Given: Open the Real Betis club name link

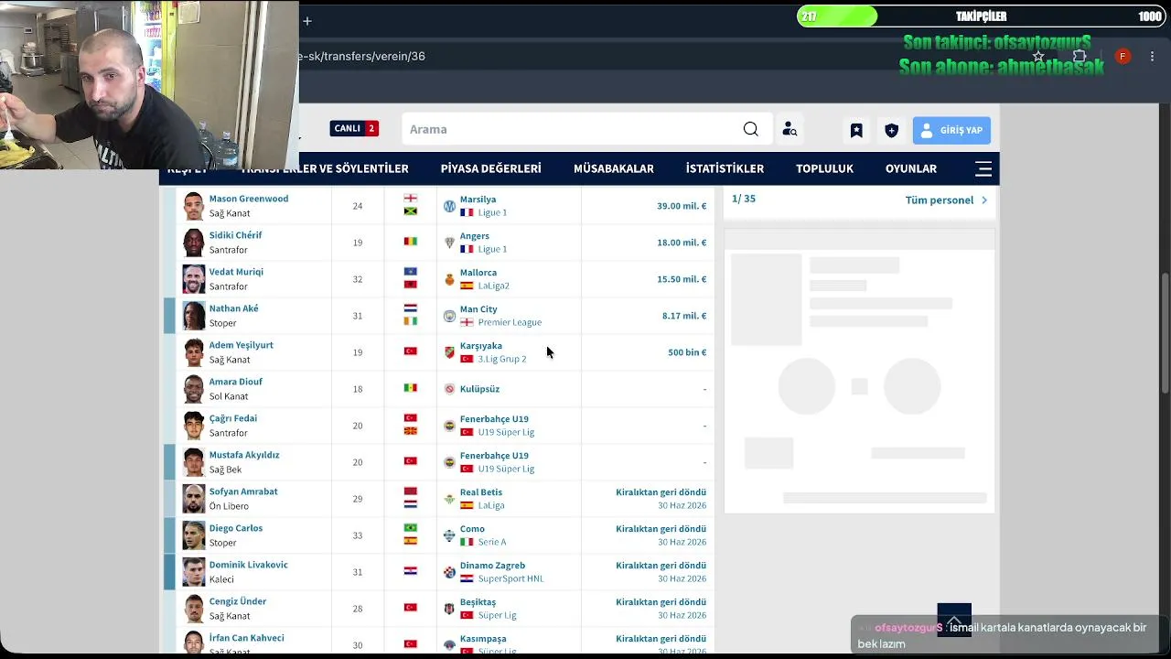Looking at the screenshot, I should (481, 492).
